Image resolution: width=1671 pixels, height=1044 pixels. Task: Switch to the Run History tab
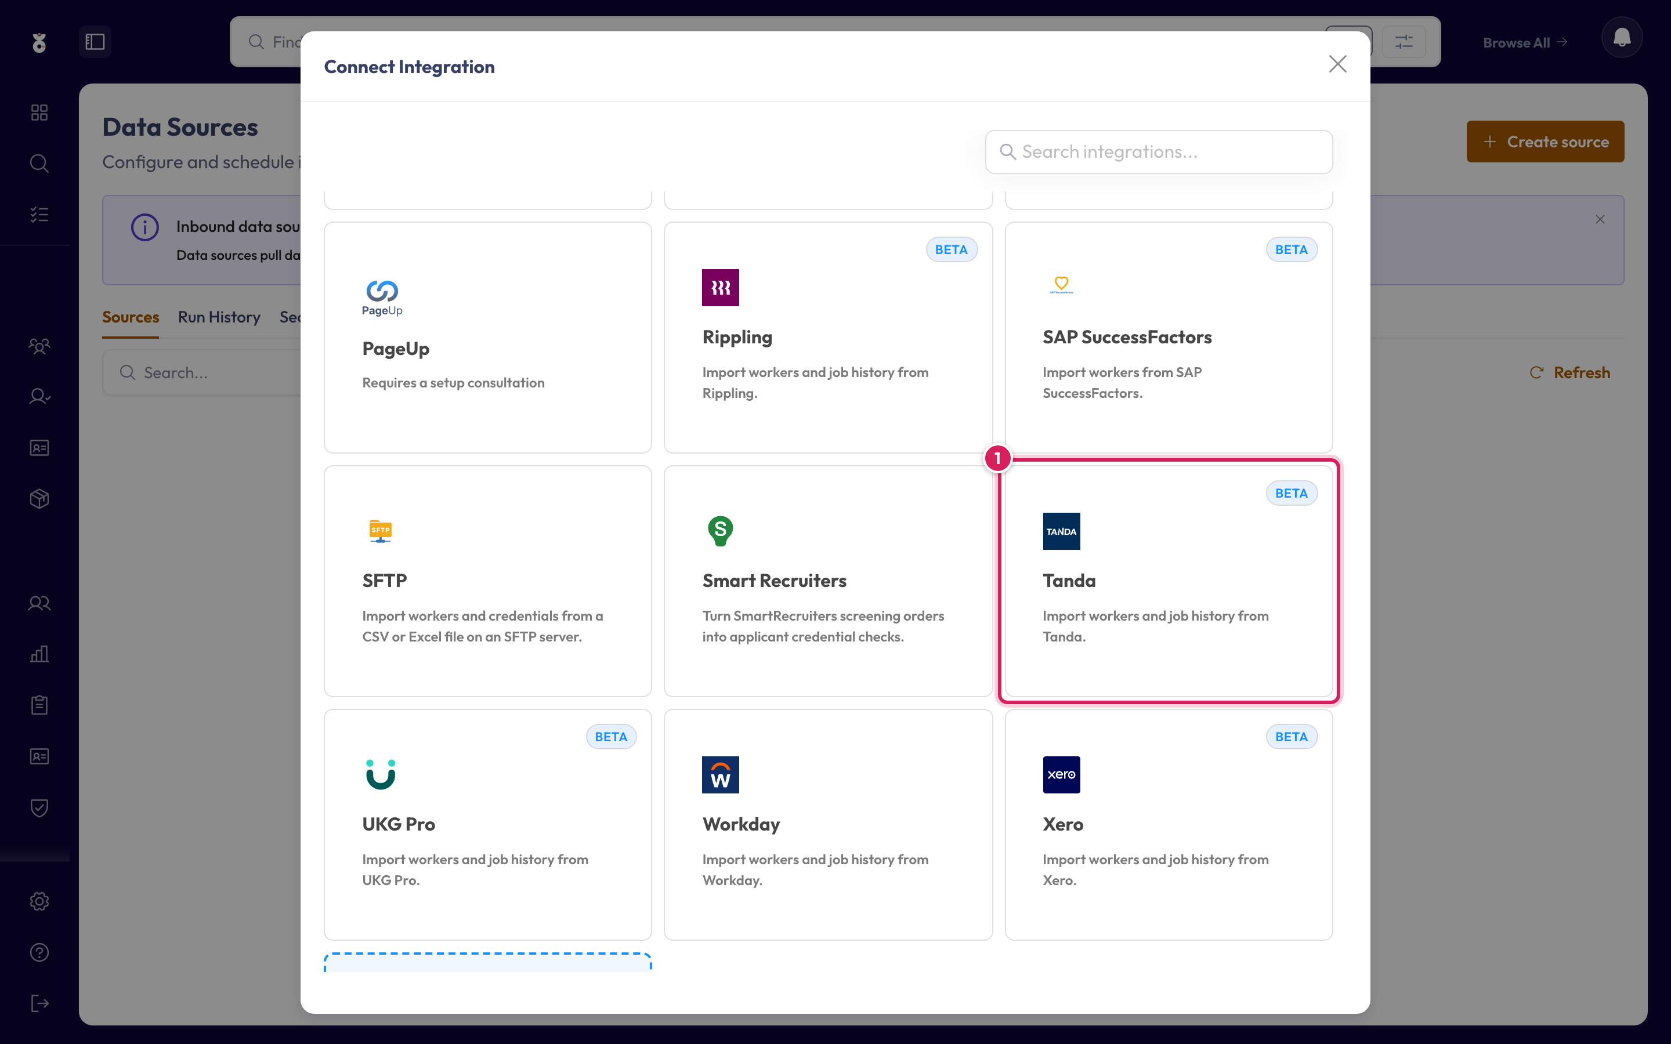[219, 318]
